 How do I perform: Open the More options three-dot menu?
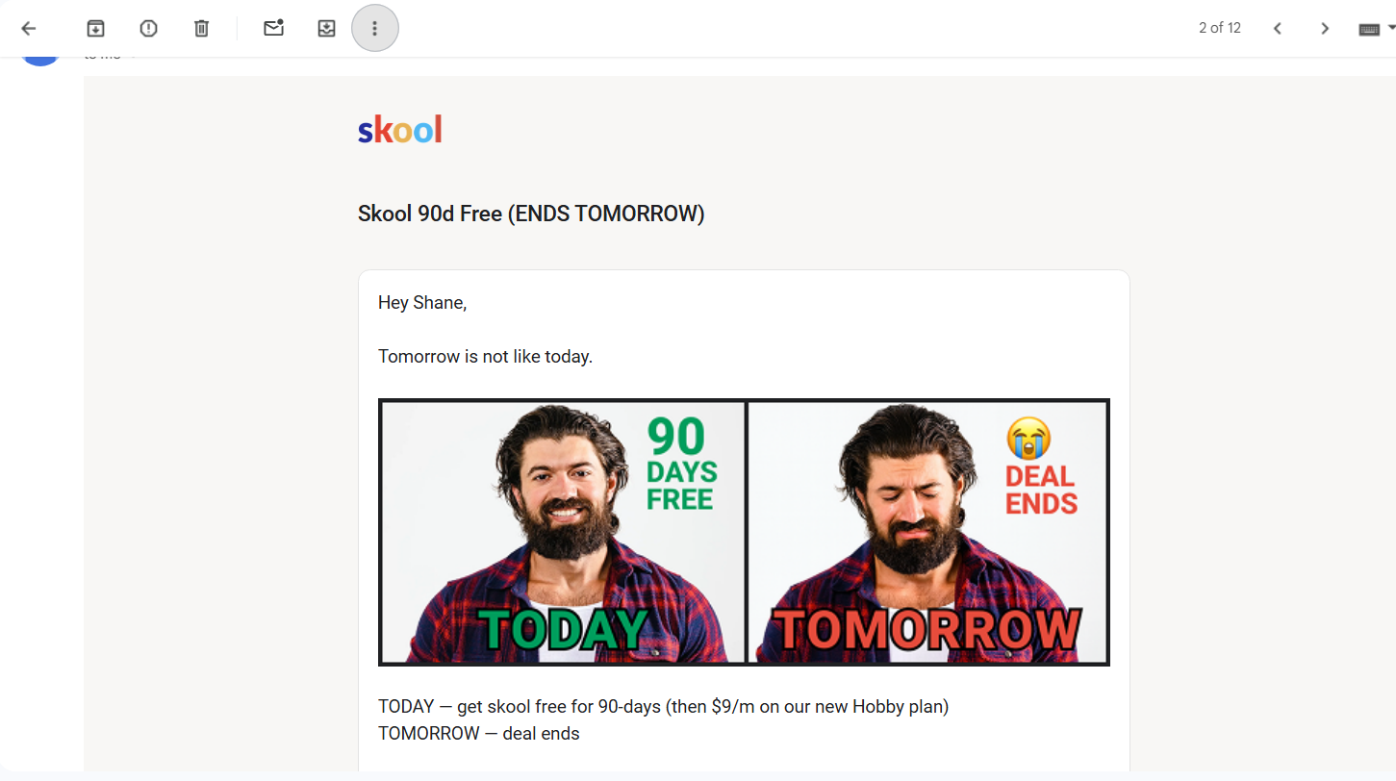pyautogui.click(x=375, y=29)
